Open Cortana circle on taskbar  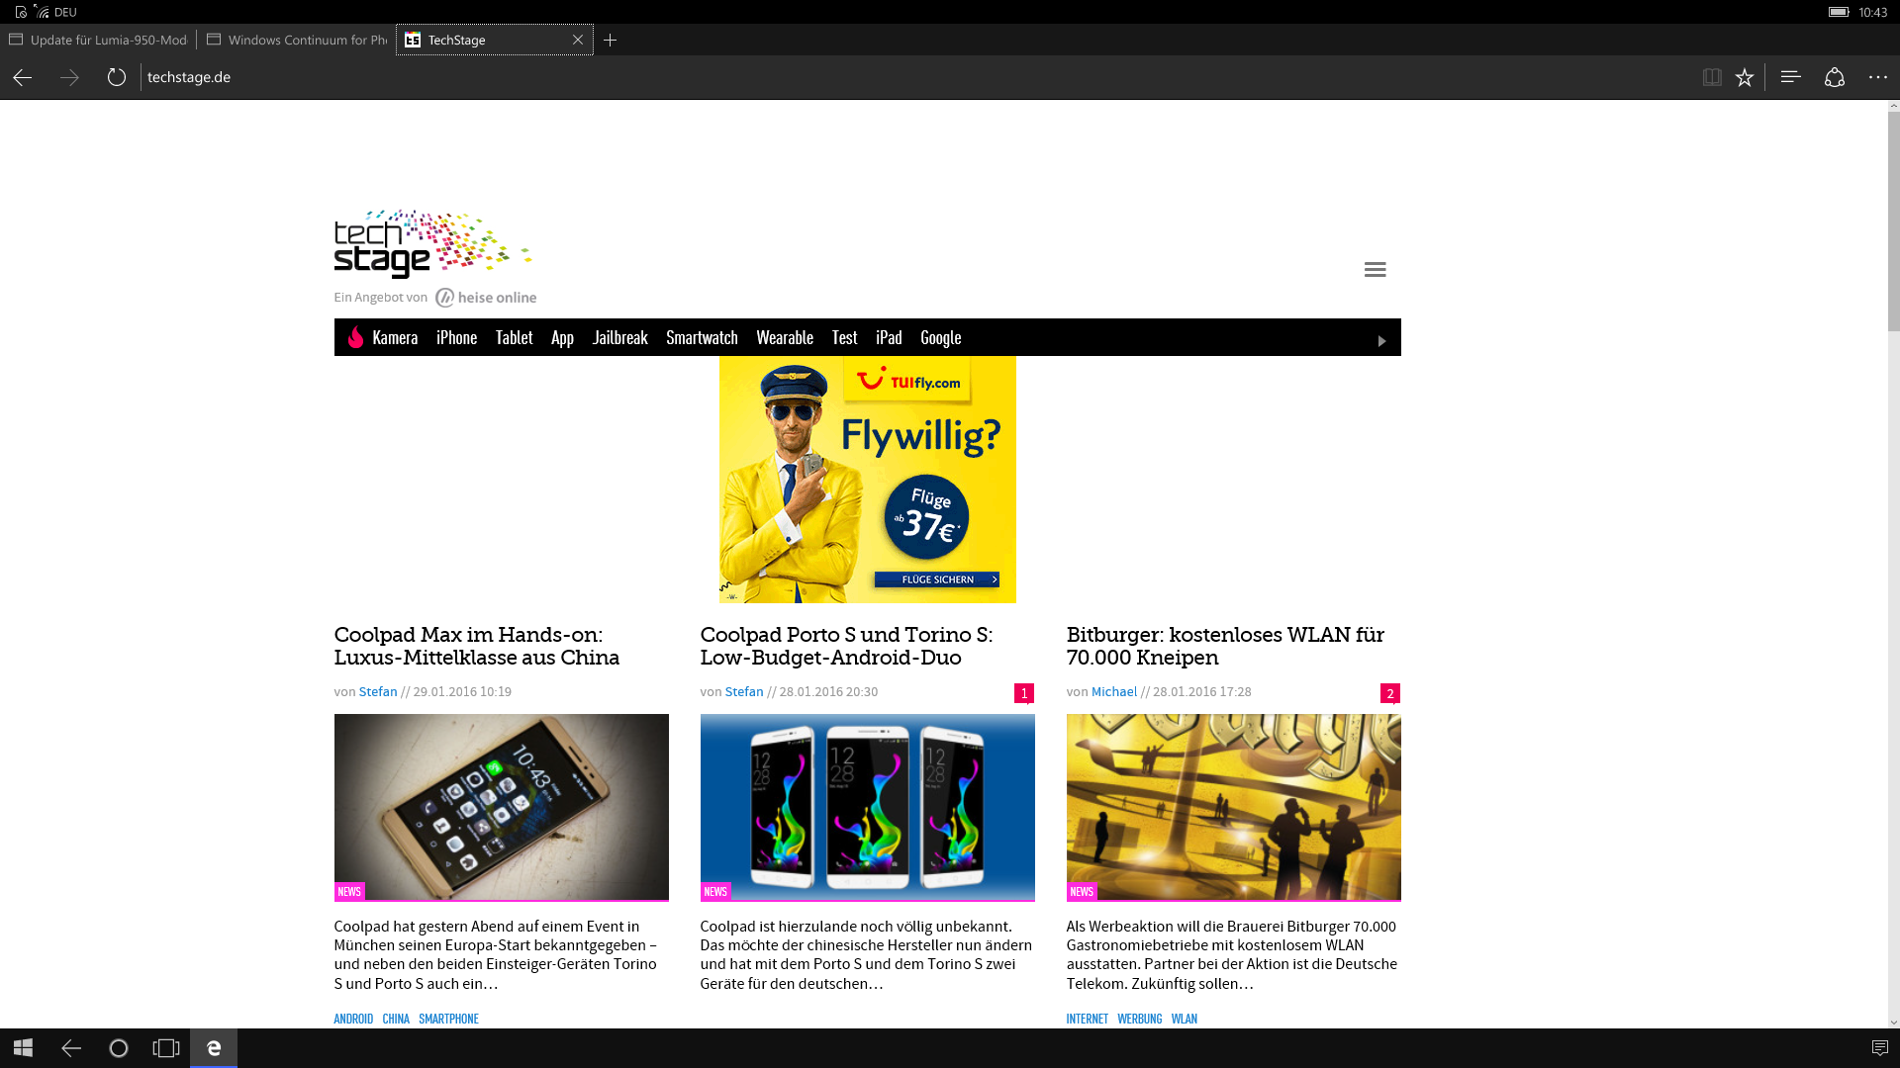(x=119, y=1048)
